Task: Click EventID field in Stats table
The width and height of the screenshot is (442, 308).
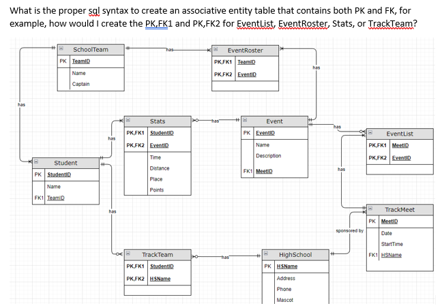Action: (x=159, y=146)
